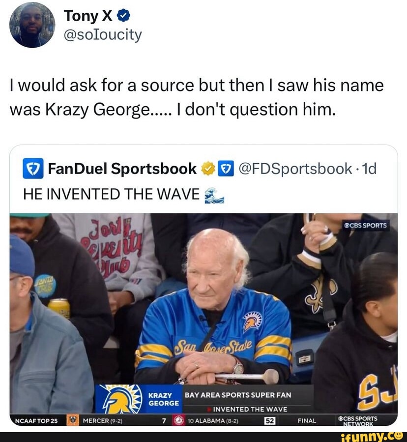Click the gold verified badge next to FanDuel Sportsbook
The width and height of the screenshot is (407, 442).
pos(208,169)
